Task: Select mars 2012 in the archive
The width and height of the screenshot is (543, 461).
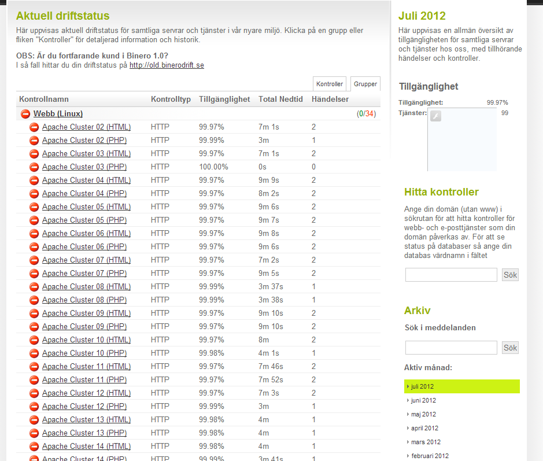Action: click(x=426, y=442)
